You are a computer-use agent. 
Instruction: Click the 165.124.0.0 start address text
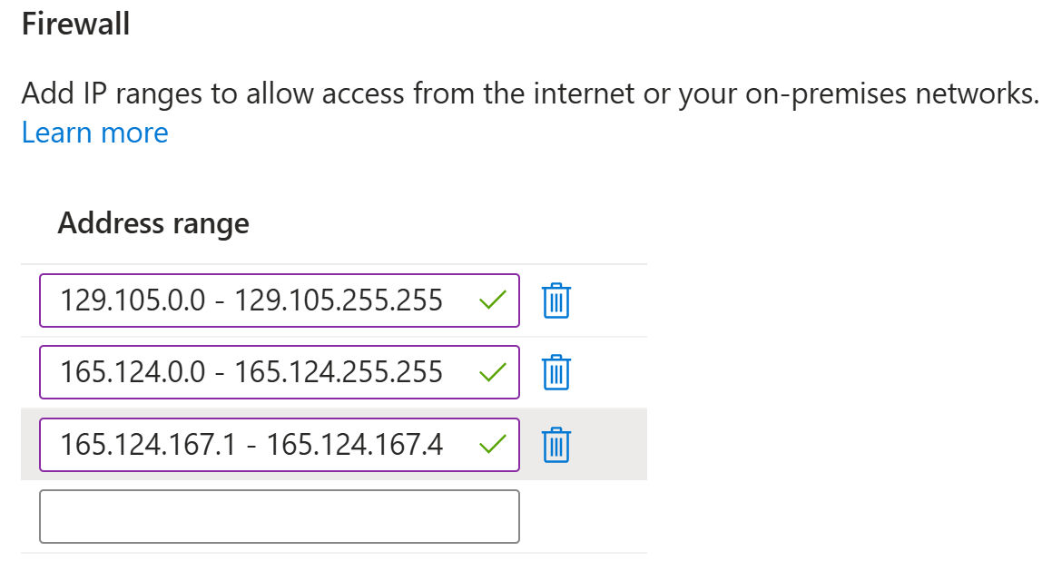133,371
